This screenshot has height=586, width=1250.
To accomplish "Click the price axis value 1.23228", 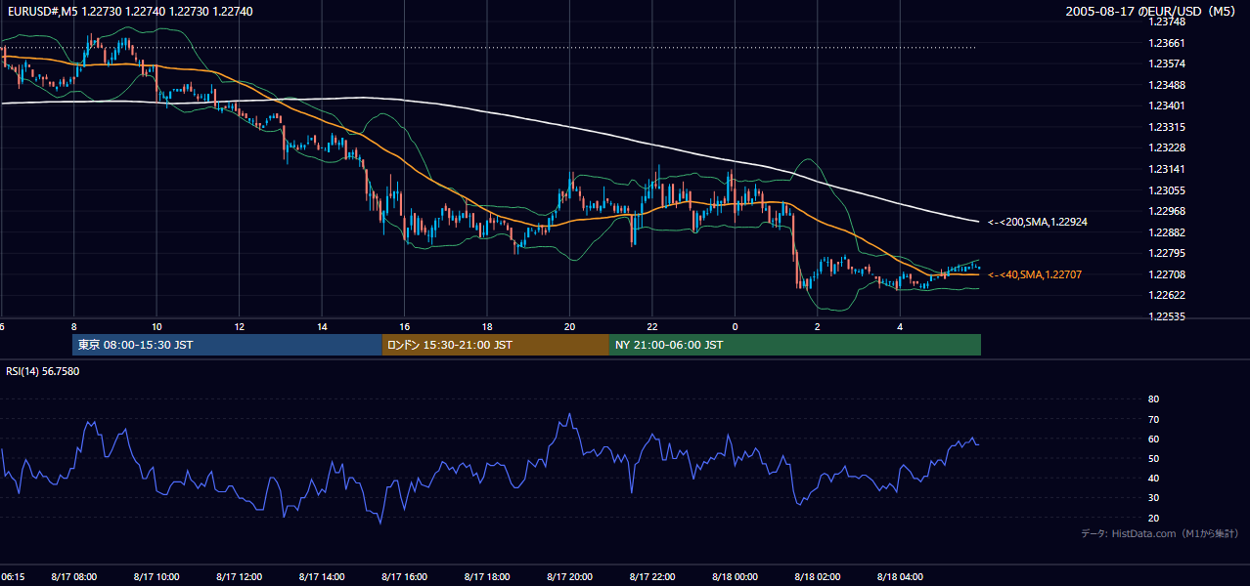I will click(1166, 147).
